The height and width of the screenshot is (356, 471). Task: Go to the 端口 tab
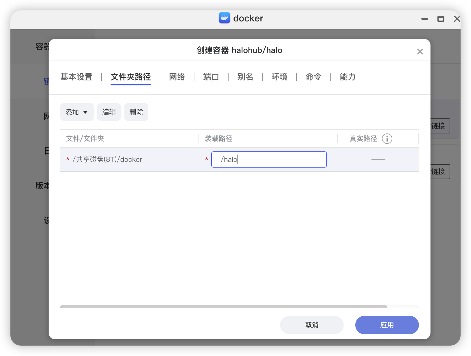click(211, 77)
